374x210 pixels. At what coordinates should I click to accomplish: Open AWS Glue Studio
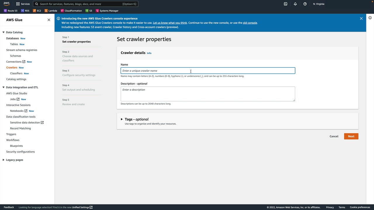17,93
